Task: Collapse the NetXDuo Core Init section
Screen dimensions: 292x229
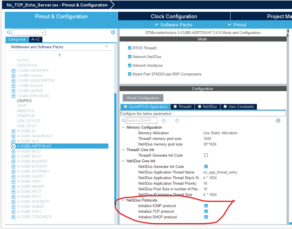Action: coord(123,161)
